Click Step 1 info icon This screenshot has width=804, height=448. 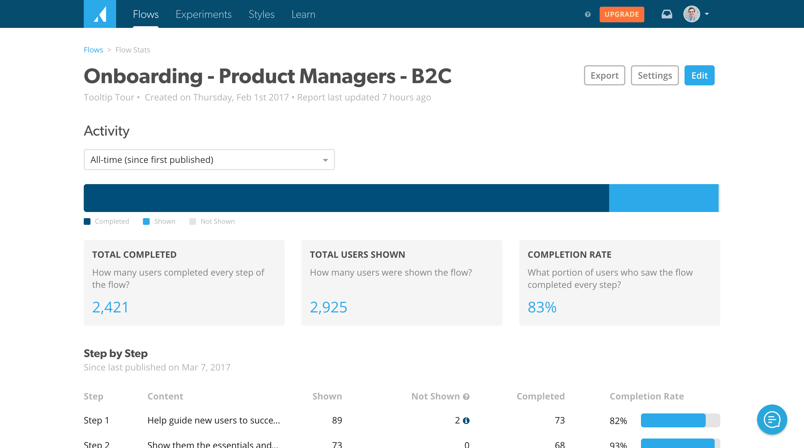pos(466,421)
